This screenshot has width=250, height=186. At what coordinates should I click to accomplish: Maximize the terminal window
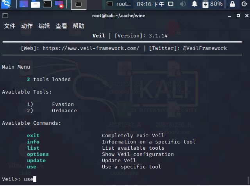[238, 16]
